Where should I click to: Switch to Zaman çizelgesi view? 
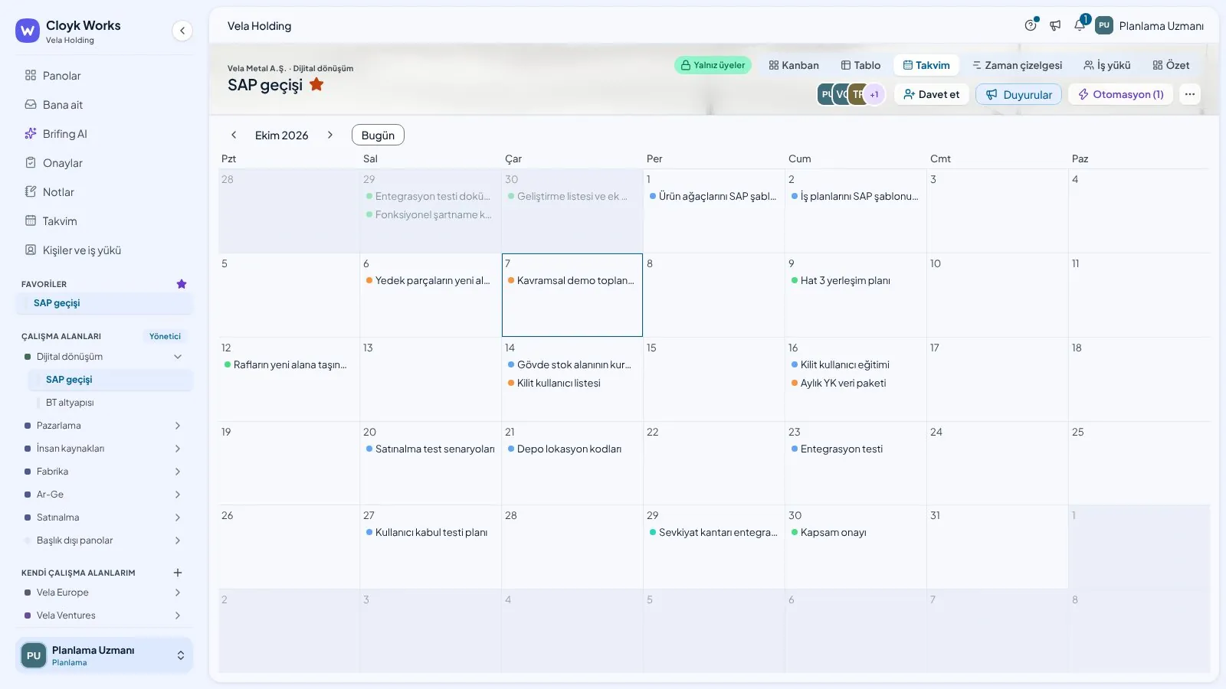[1017, 65]
